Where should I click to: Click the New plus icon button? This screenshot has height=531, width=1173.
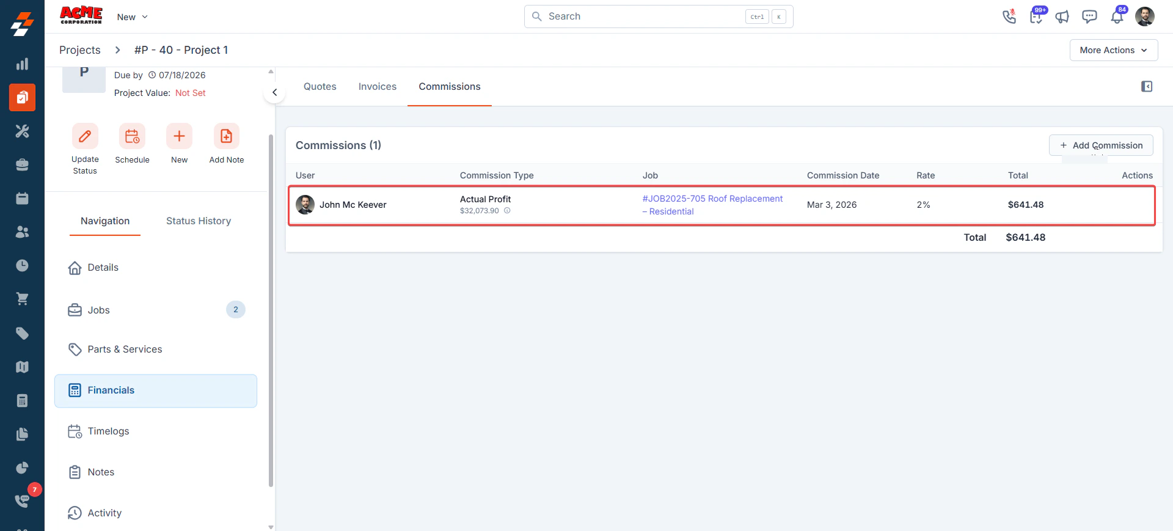pyautogui.click(x=179, y=136)
